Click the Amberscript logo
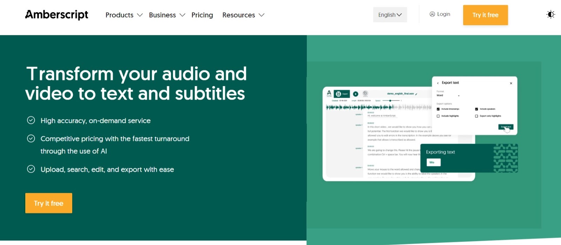Image resolution: width=561 pixels, height=245 pixels. coord(57,15)
